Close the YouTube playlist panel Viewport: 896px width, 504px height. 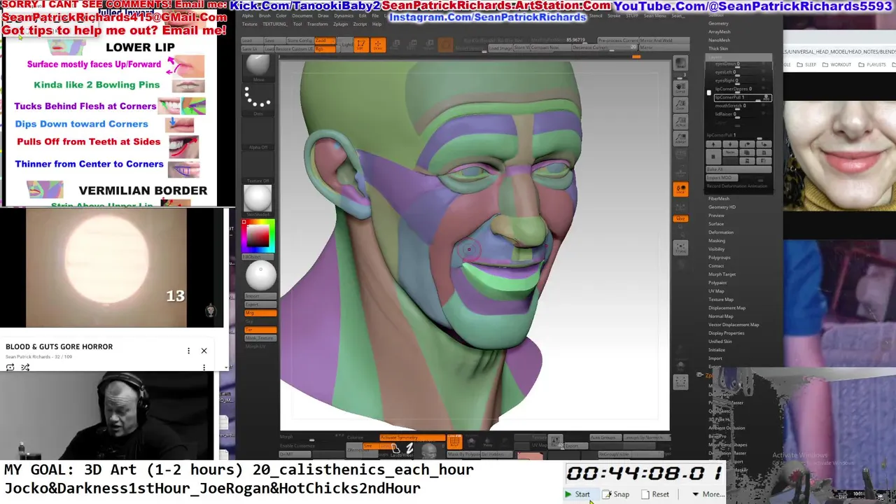(204, 351)
